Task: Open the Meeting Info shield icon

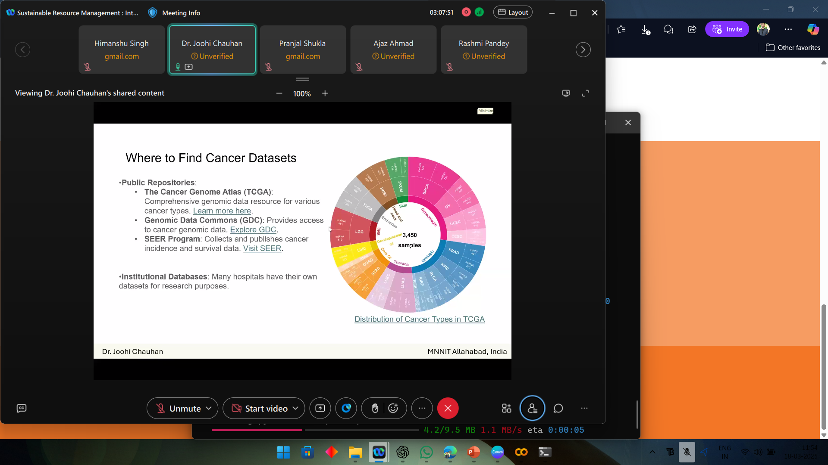Action: (x=152, y=12)
